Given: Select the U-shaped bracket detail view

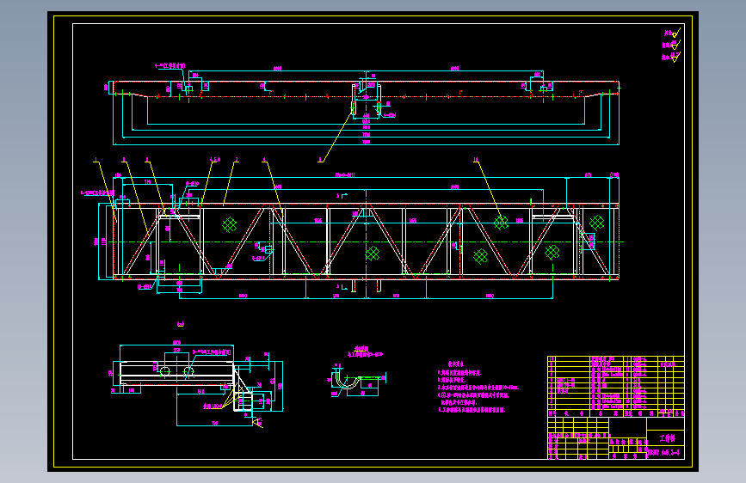Looking at the screenshot, I should (x=357, y=382).
